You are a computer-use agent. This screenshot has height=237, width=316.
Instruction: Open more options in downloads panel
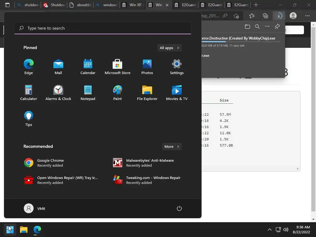[267, 27]
